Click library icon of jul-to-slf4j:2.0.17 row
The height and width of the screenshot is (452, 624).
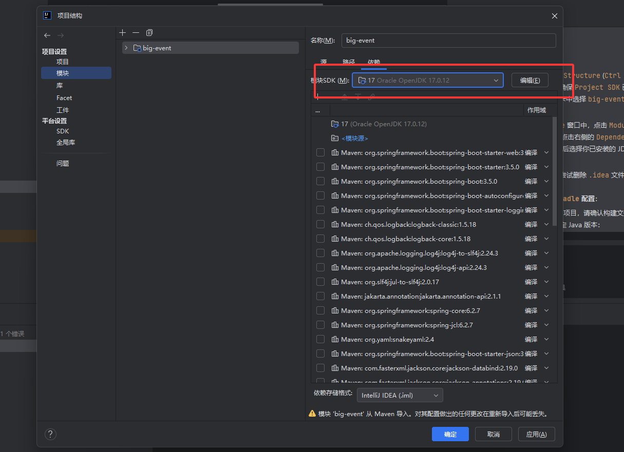pyautogui.click(x=335, y=282)
